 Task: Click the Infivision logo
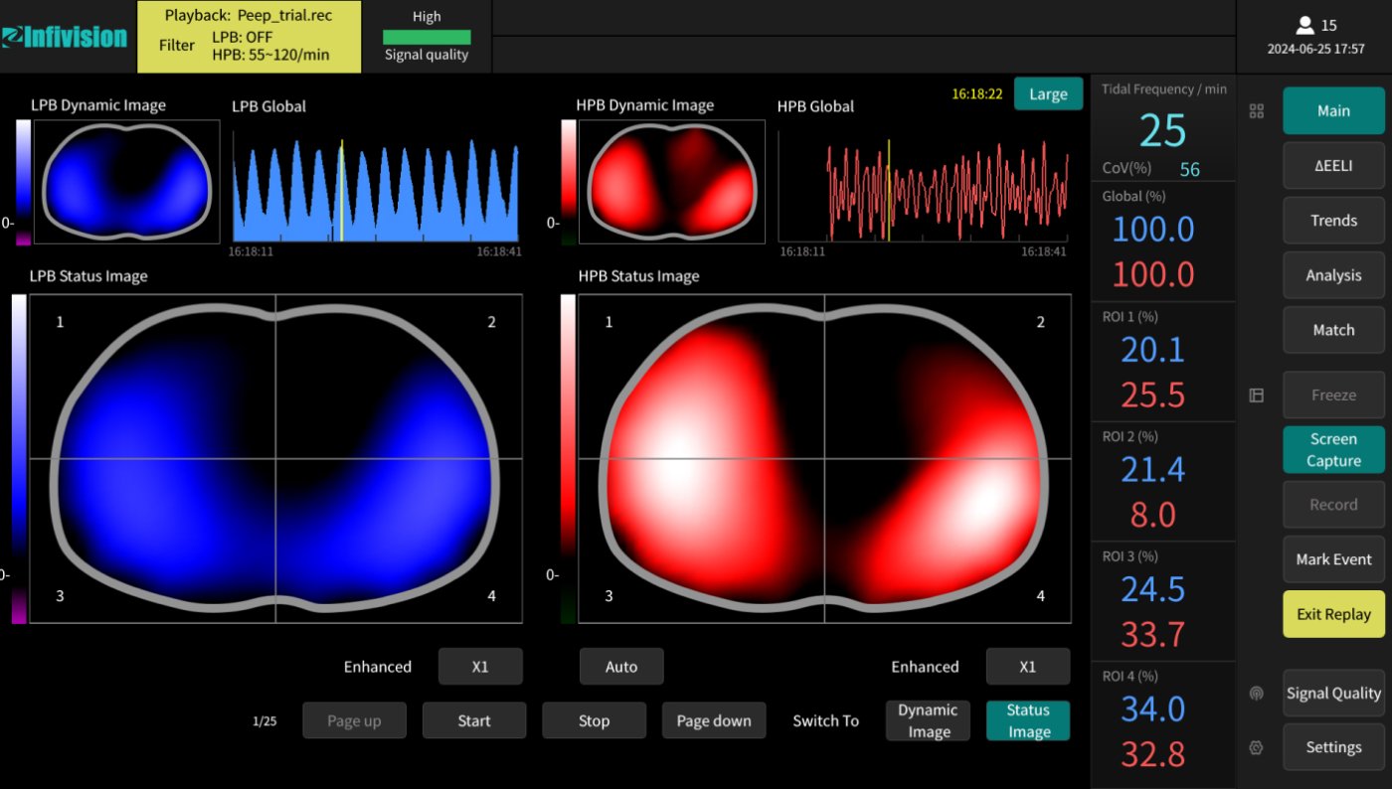click(66, 37)
